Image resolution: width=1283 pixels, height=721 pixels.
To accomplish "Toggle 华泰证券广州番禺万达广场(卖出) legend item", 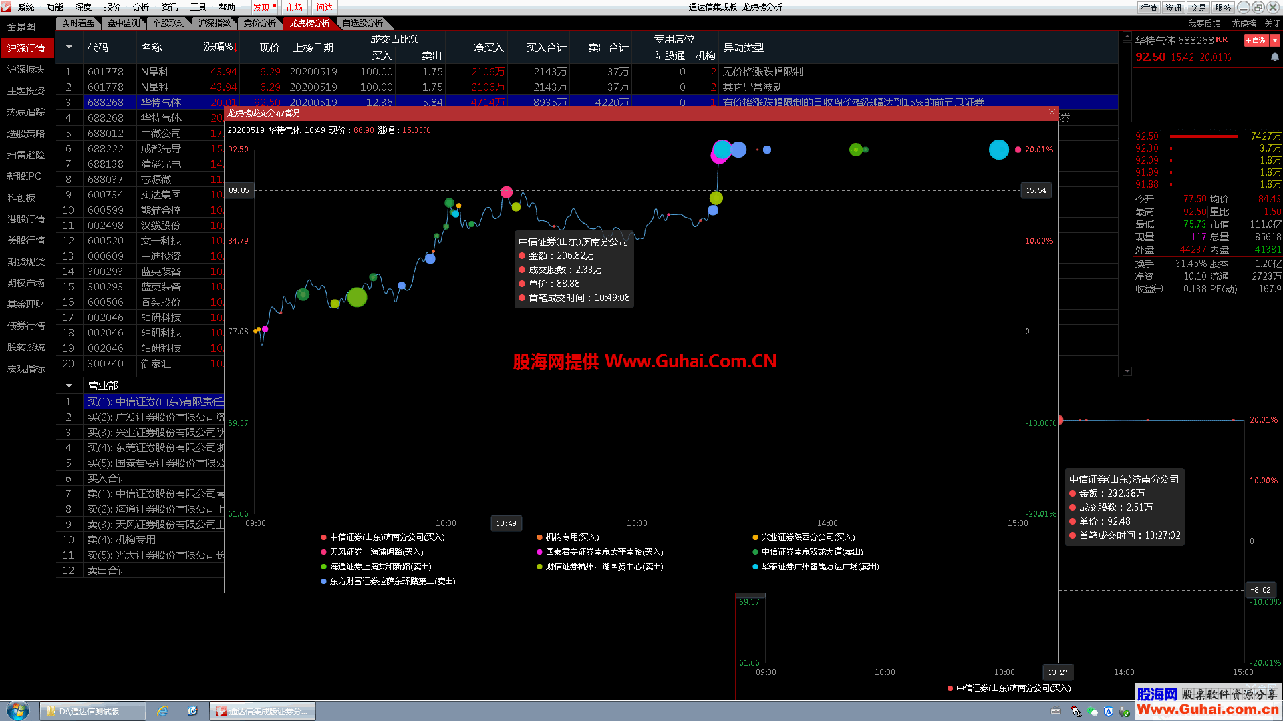I will click(816, 566).
